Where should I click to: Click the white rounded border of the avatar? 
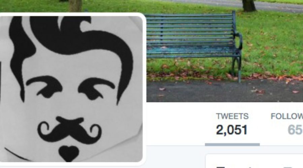click(x=144, y=89)
